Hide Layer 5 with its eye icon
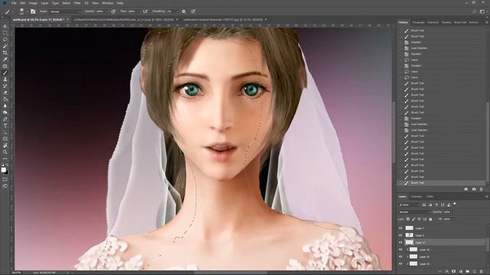 tap(400, 235)
